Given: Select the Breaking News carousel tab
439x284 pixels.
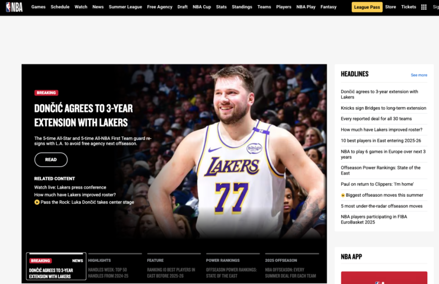Looking at the screenshot, I should 56,266.
